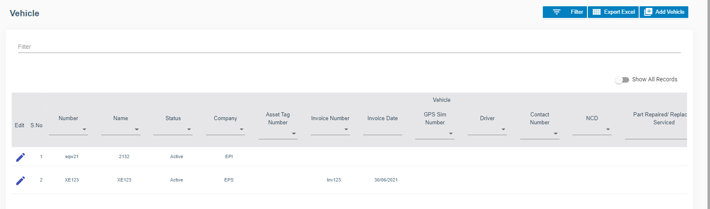Open the Driver column filter dropdown
This screenshot has height=209, width=710.
click(x=504, y=130)
